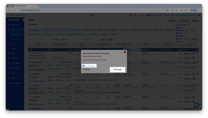Uncheck the Estelle Berger lead checkbox

pos(197,74)
